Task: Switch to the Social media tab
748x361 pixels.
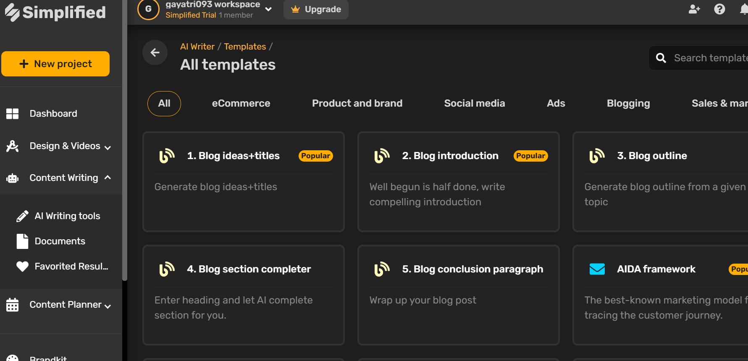Action: (x=474, y=104)
